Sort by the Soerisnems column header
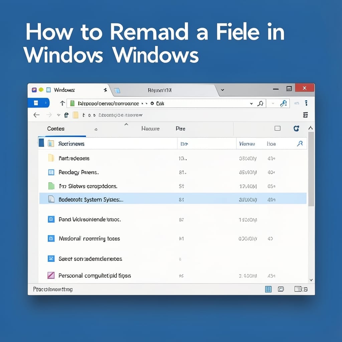This screenshot has height=342, width=342. (x=71, y=144)
